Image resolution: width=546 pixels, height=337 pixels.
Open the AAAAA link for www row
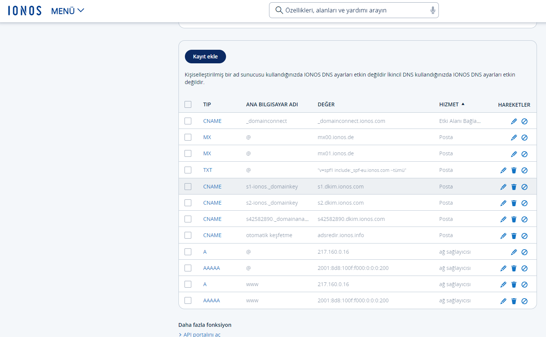pos(211,300)
